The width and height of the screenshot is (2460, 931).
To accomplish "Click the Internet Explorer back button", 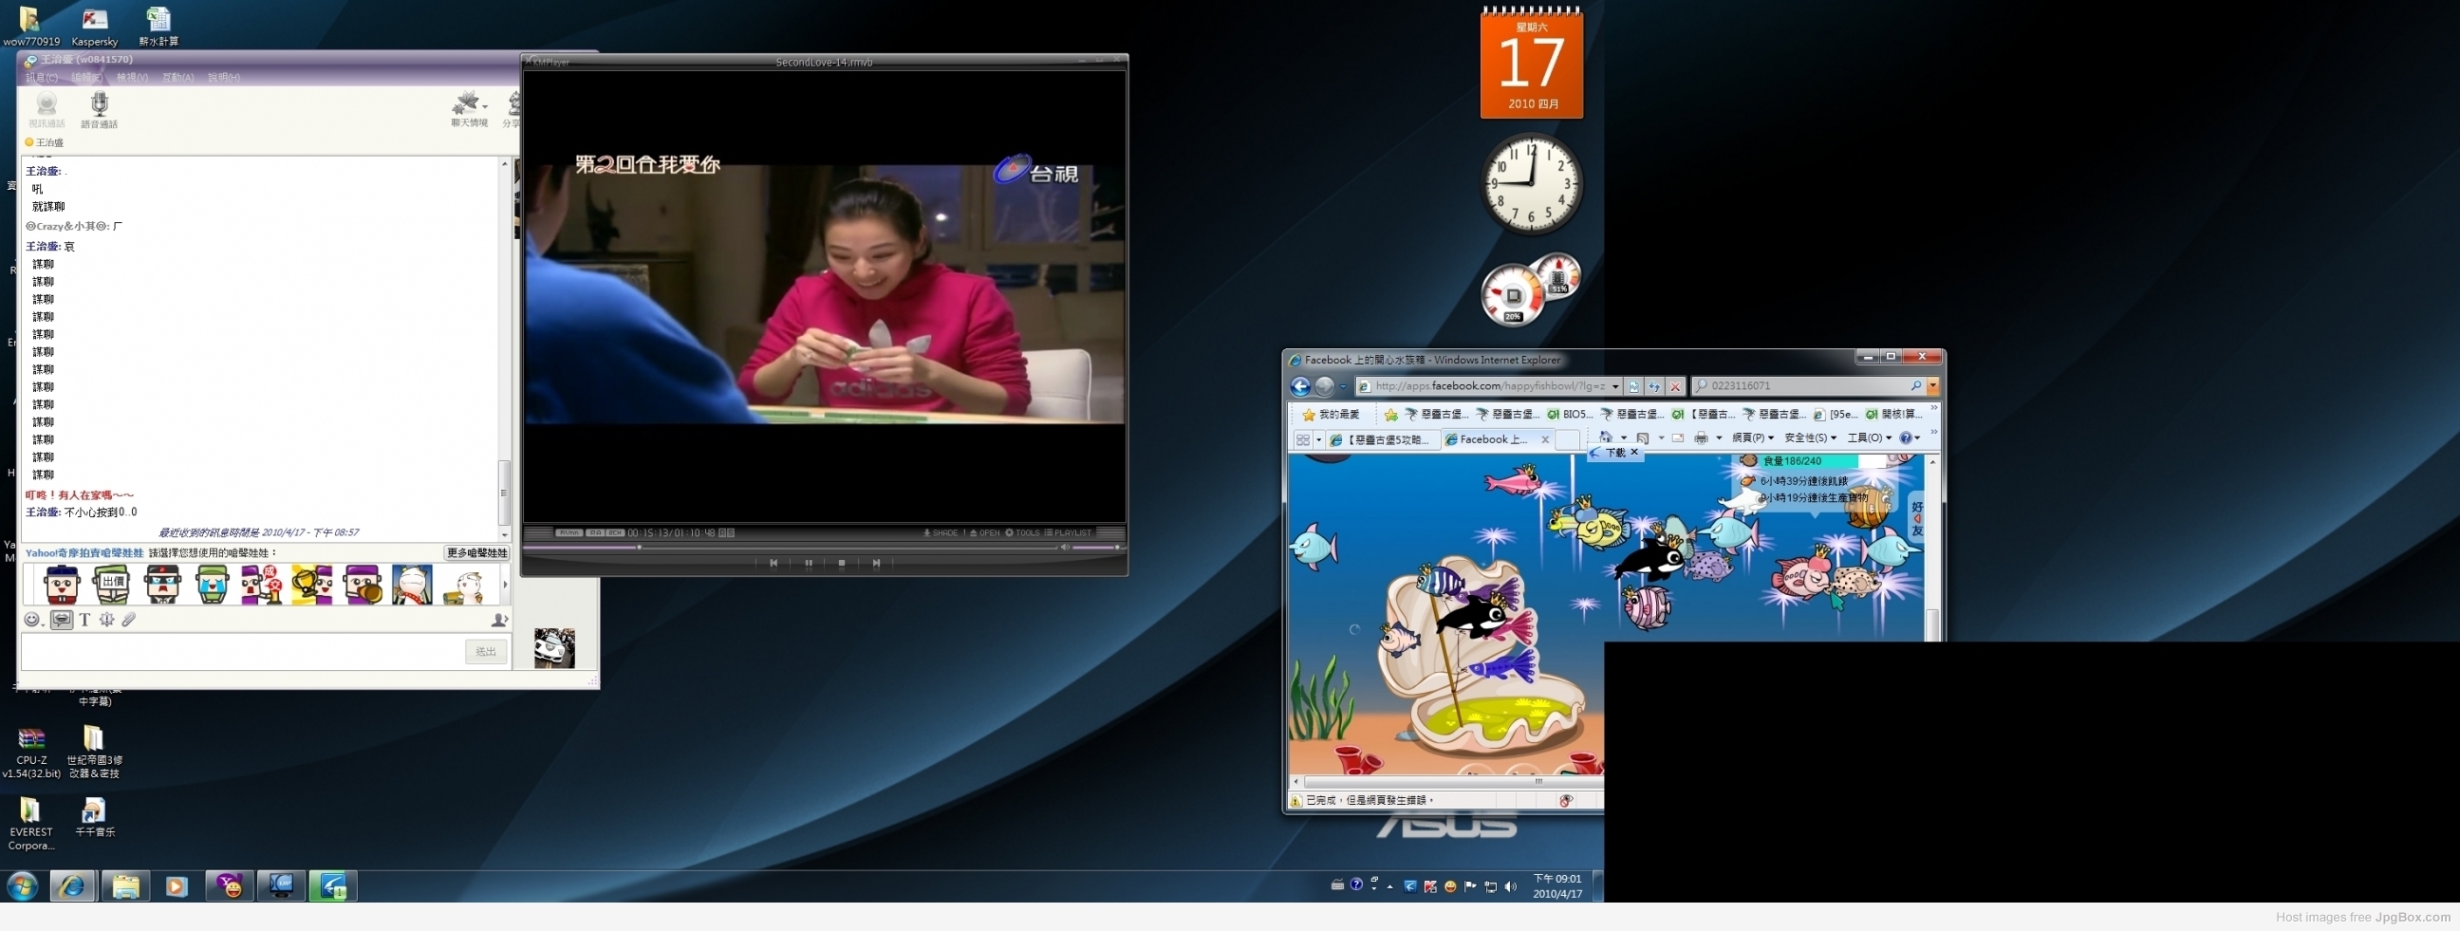I will click(x=1299, y=385).
